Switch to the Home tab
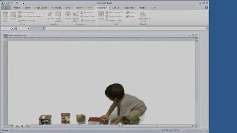The height and width of the screenshot is (133, 237). click(17, 8)
